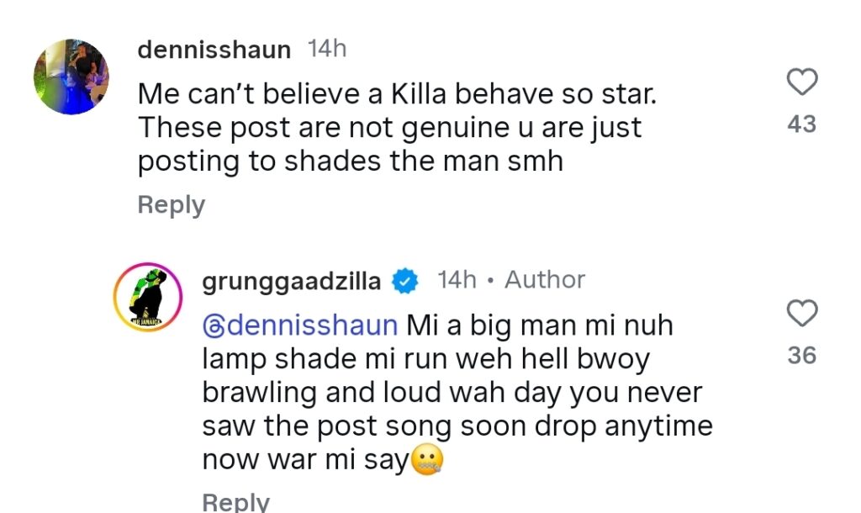
Task: Reply to grunggaadzilla's comment
Action: [x=236, y=502]
